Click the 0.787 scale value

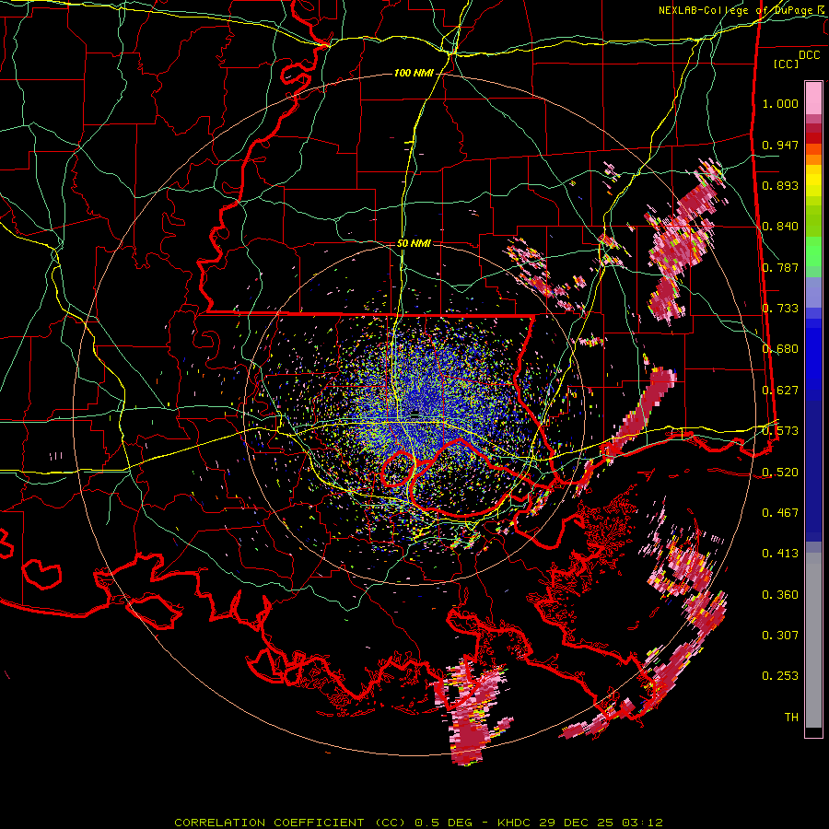coord(780,267)
